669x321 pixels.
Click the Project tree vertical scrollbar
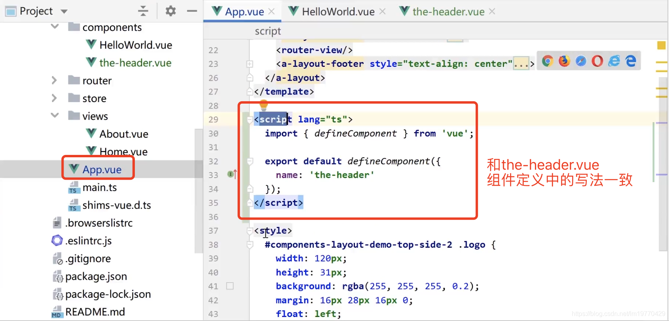point(198,191)
